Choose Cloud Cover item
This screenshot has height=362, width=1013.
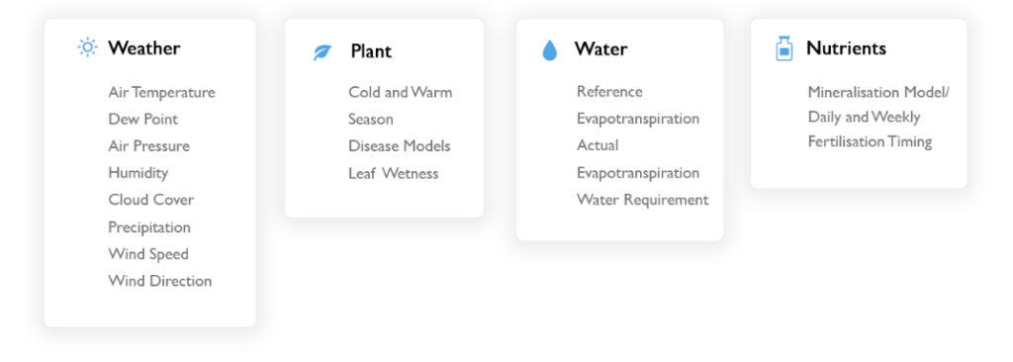pyautogui.click(x=151, y=200)
